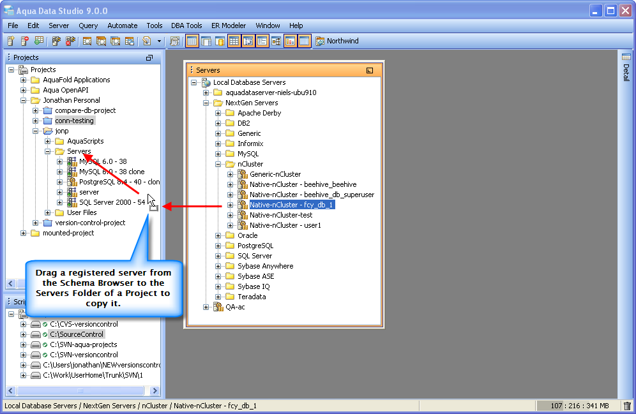Image resolution: width=636 pixels, height=414 pixels.
Task: Click the trash can garbage-collect icon
Action: (627, 406)
